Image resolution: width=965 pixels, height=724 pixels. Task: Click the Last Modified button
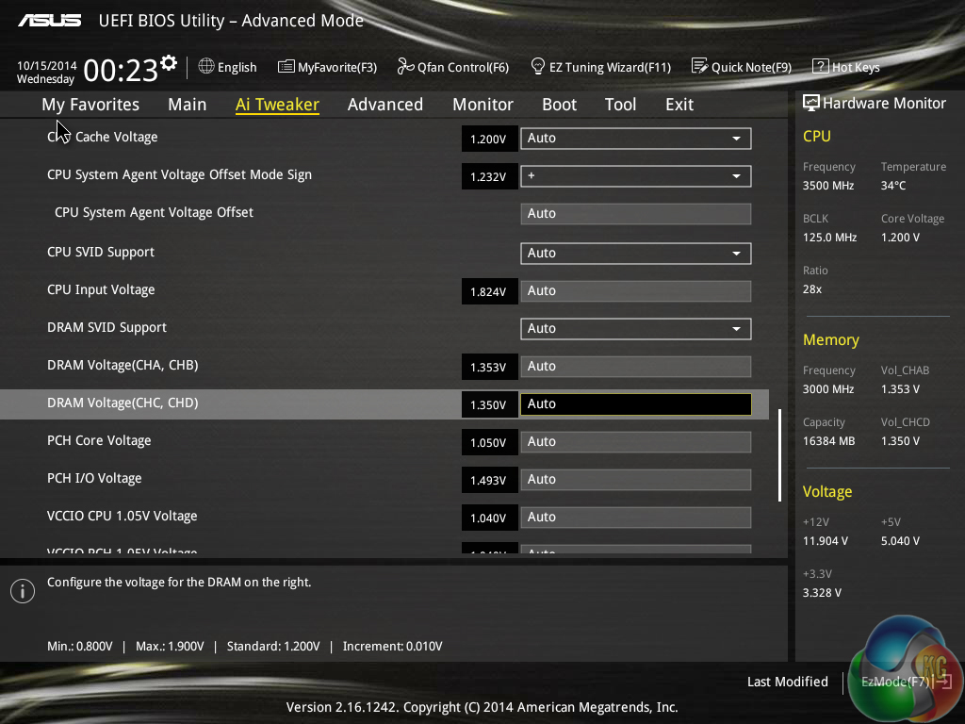[787, 682]
